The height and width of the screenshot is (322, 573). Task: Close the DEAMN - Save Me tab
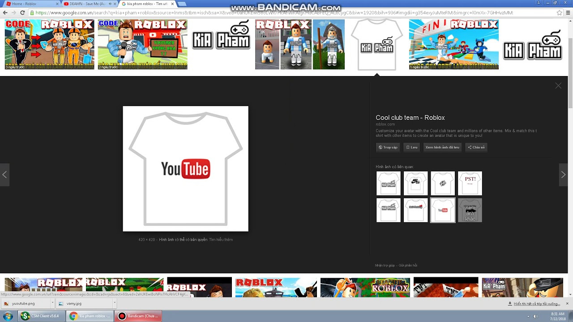[115, 4]
